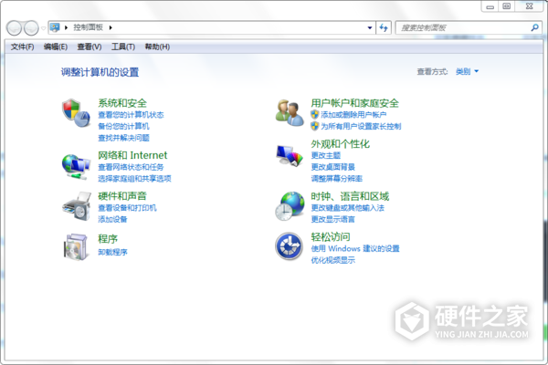548x365 pixels.
Task: Open the 外观和个性化 monitor icon
Action: pyautogui.click(x=290, y=156)
